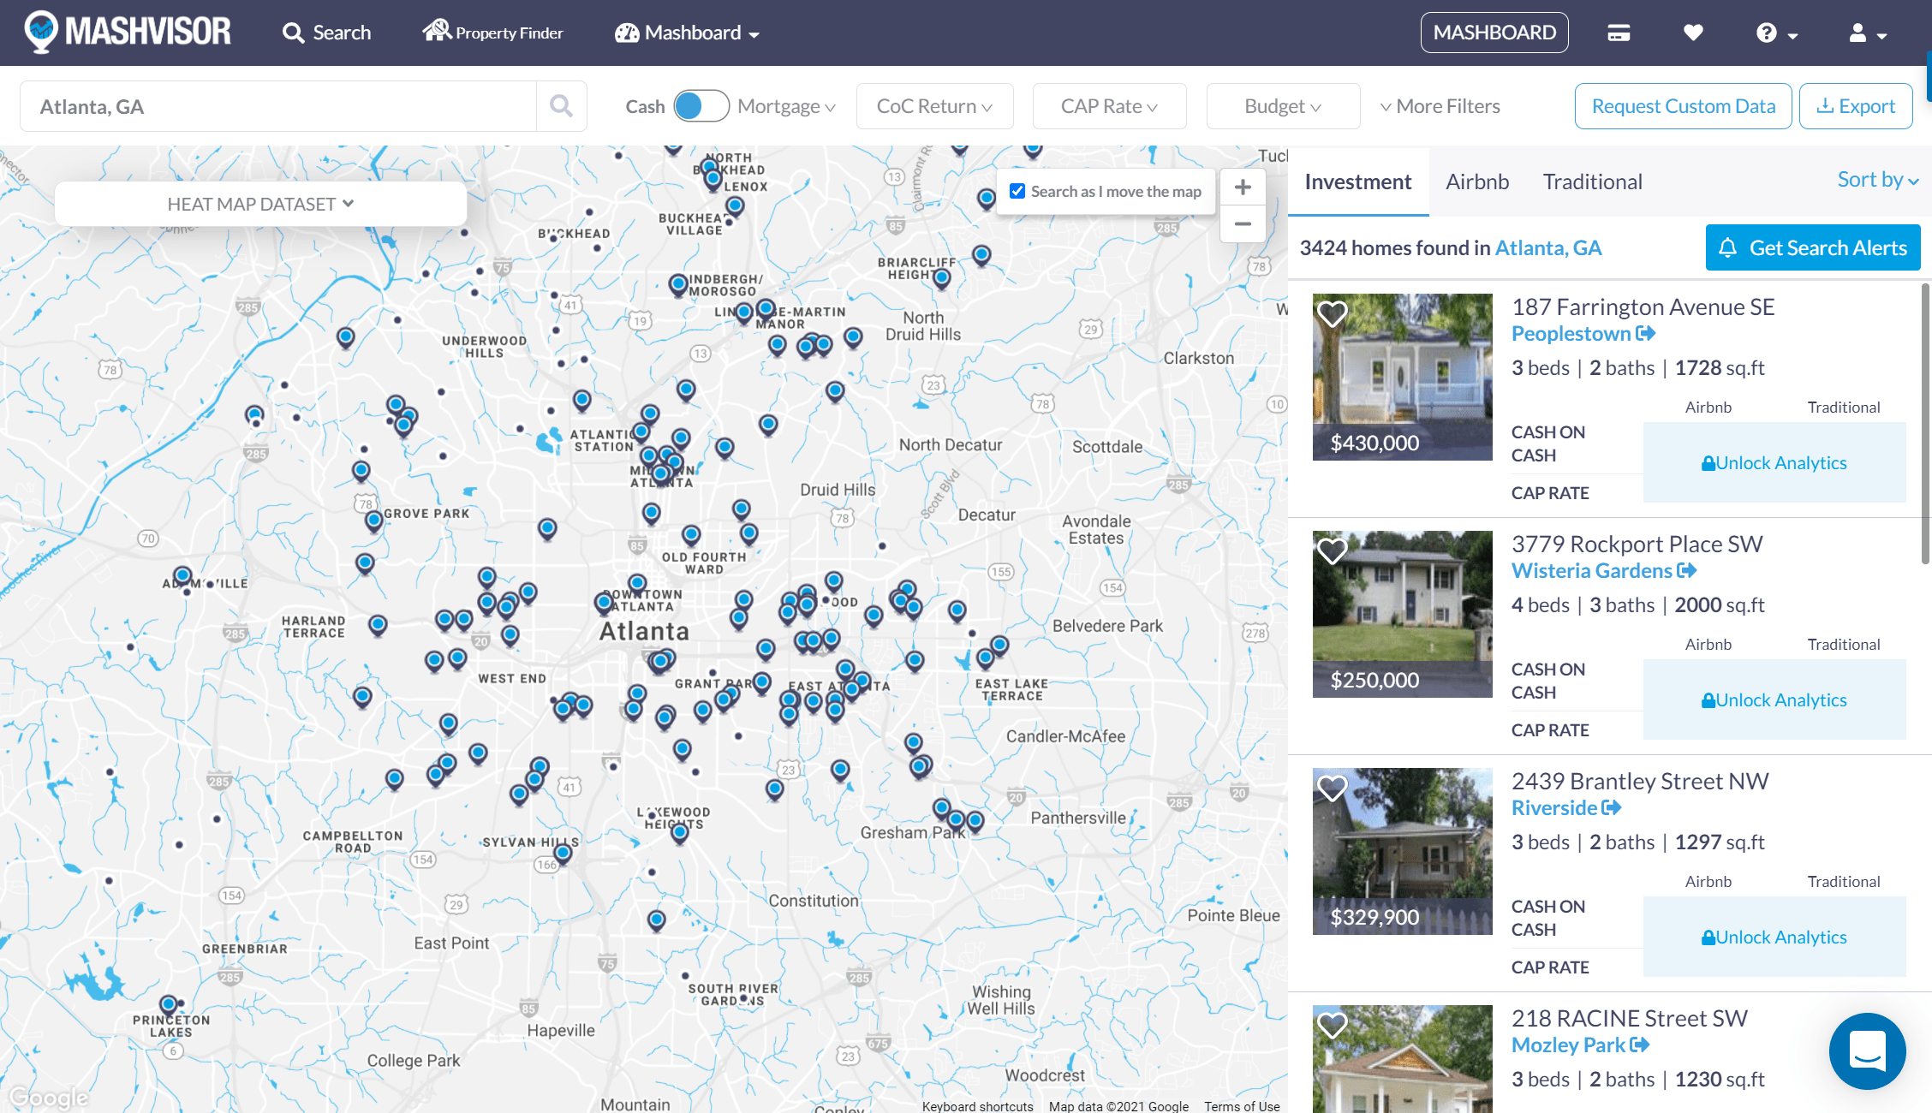Click the Atlanta, GA link in results
This screenshot has height=1113, width=1932.
pos(1548,247)
